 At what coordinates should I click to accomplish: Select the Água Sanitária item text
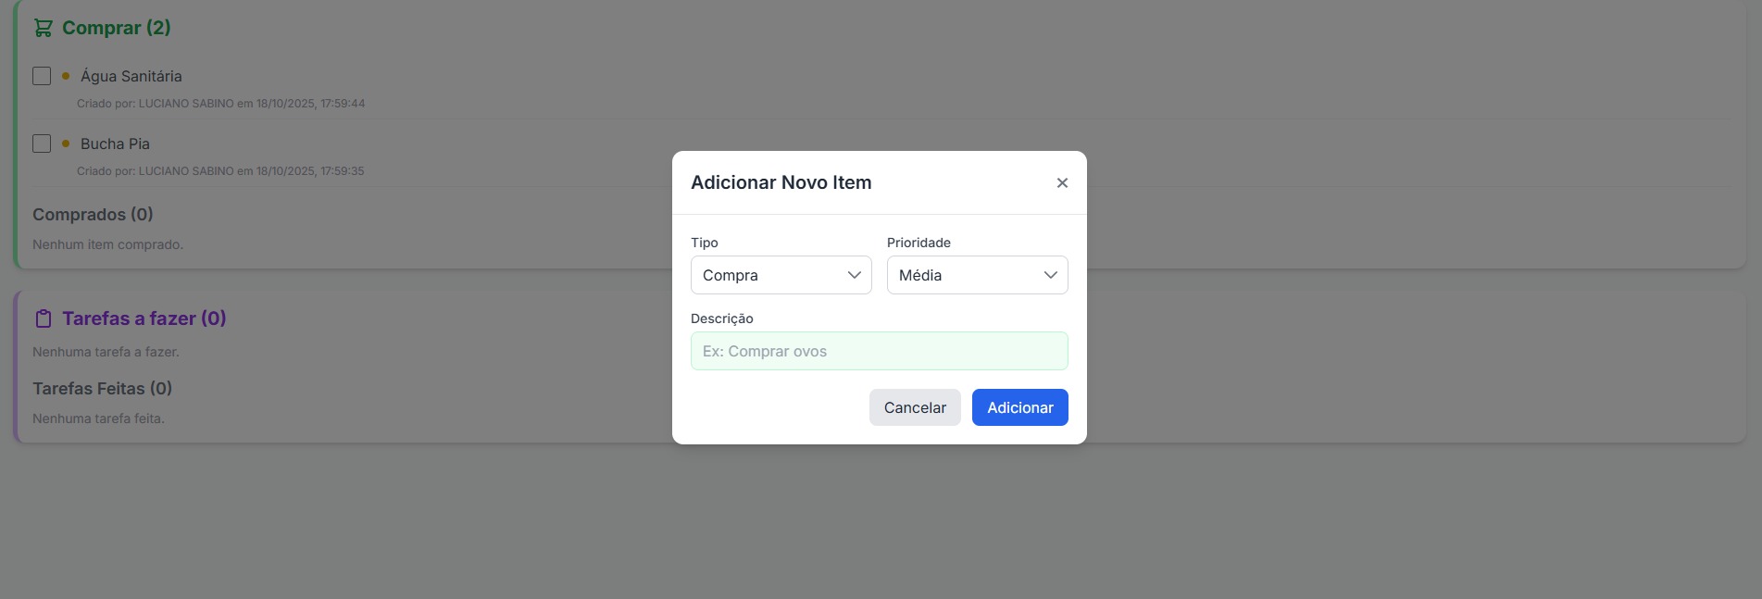(131, 76)
